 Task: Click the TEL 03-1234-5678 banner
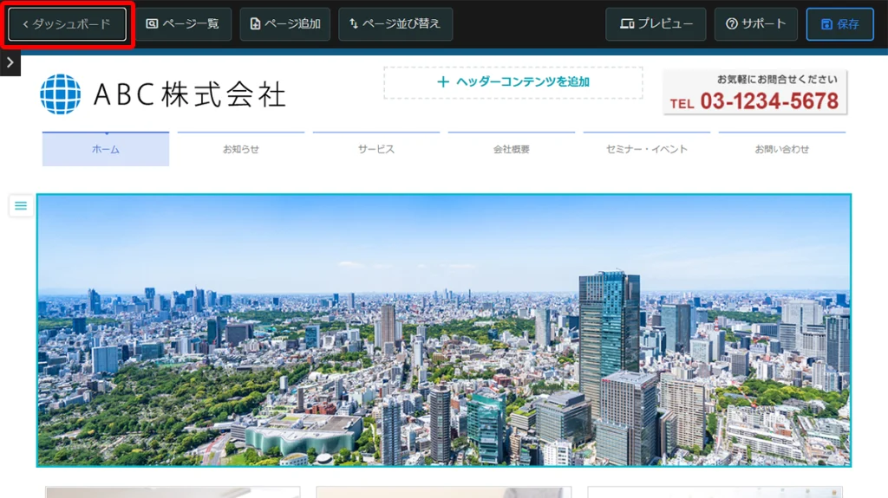coord(755,93)
